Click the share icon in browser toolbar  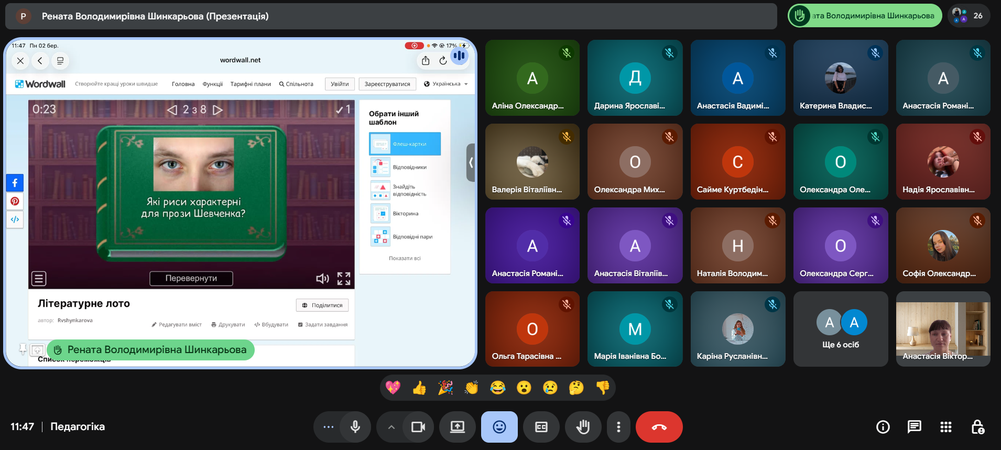tap(426, 61)
